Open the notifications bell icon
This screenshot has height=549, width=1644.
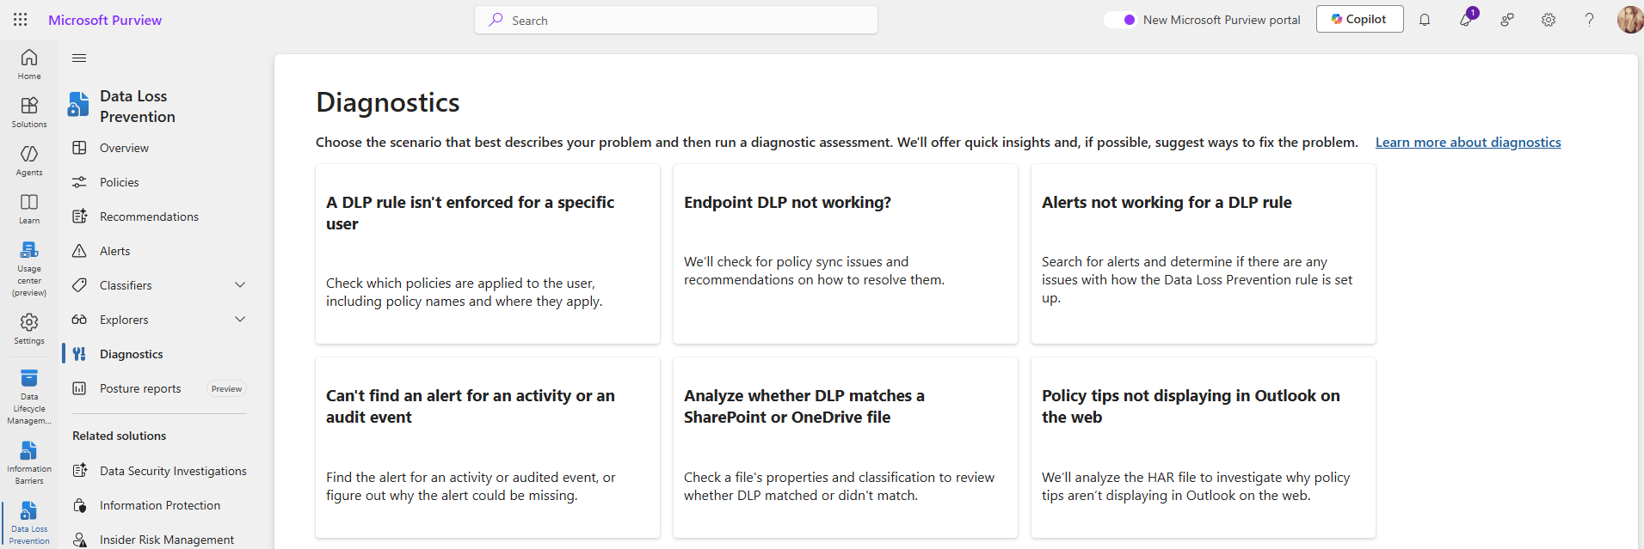(1425, 20)
